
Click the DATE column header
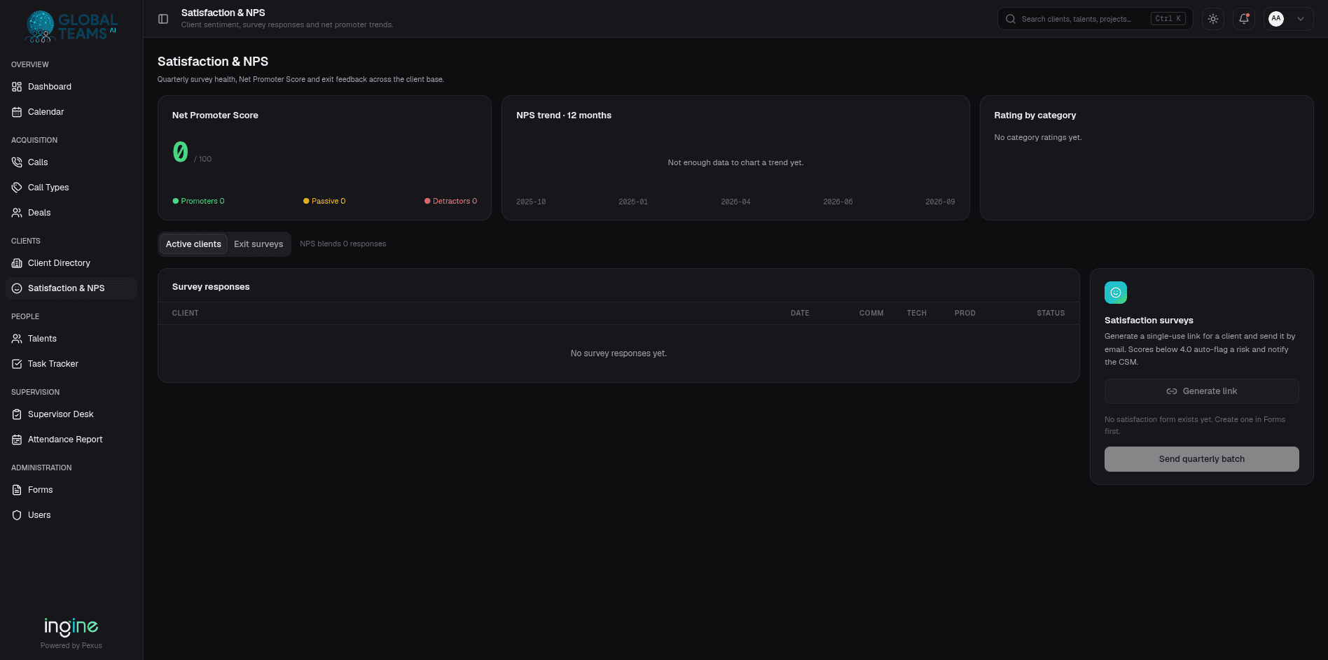800,314
